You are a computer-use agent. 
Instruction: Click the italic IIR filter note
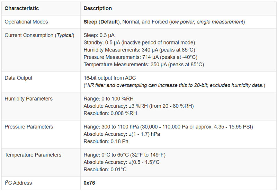(174, 85)
